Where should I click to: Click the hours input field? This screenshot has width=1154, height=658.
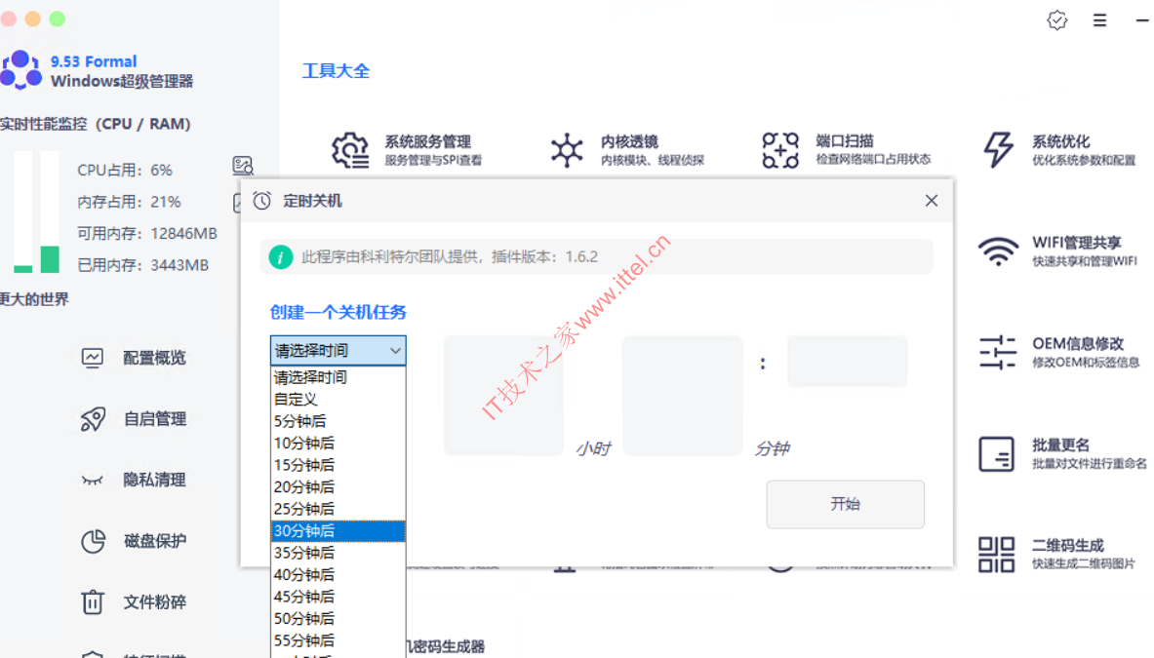click(503, 396)
